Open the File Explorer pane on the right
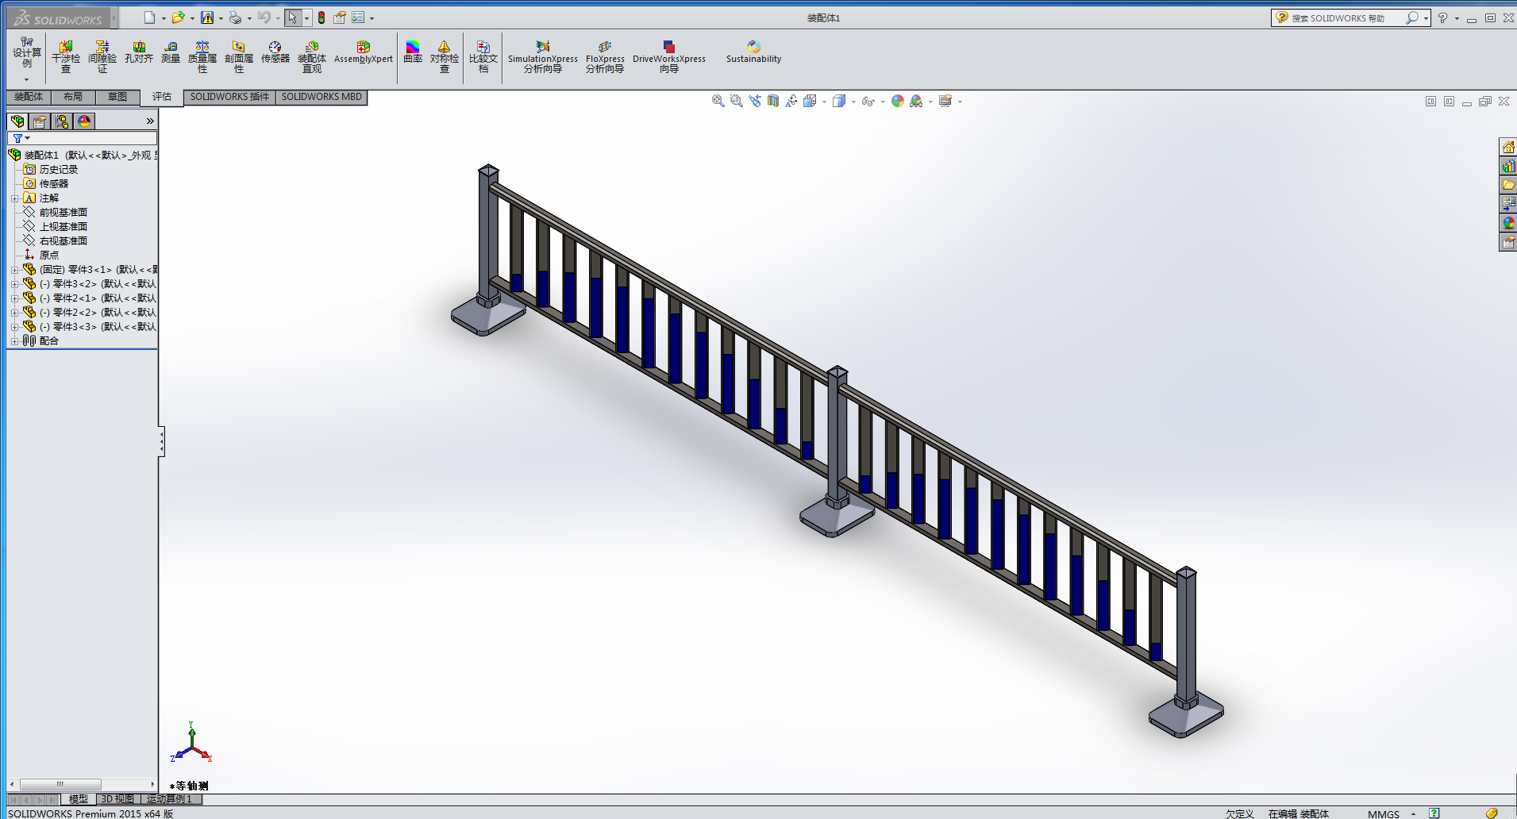The height and width of the screenshot is (819, 1517). coord(1508,186)
